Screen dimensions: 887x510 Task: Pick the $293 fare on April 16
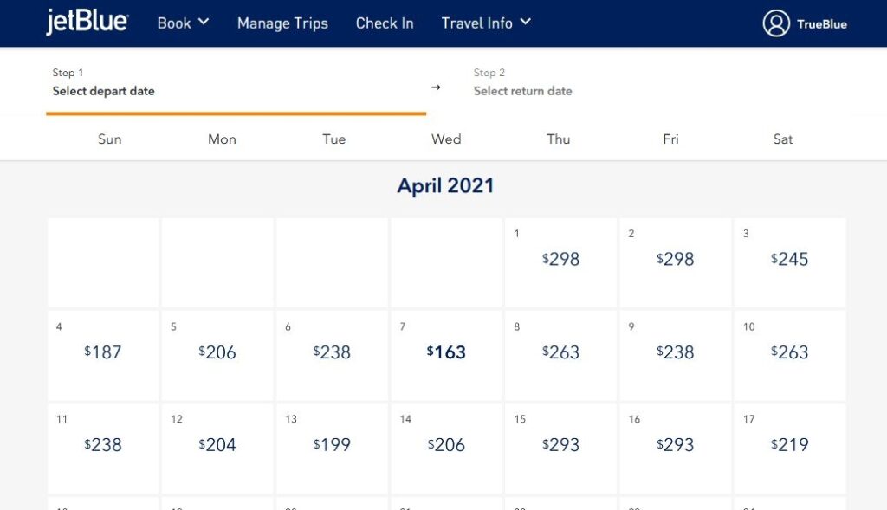[x=676, y=445]
